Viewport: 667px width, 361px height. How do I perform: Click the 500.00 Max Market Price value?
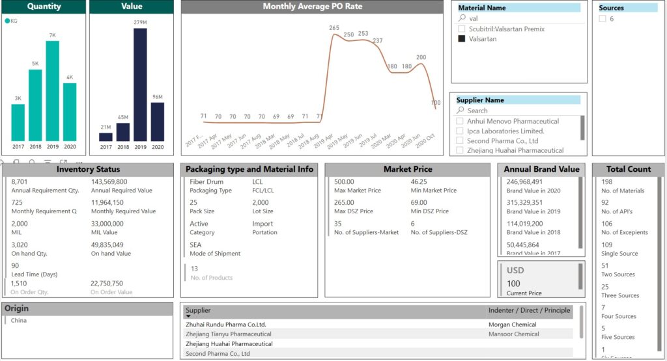(344, 181)
